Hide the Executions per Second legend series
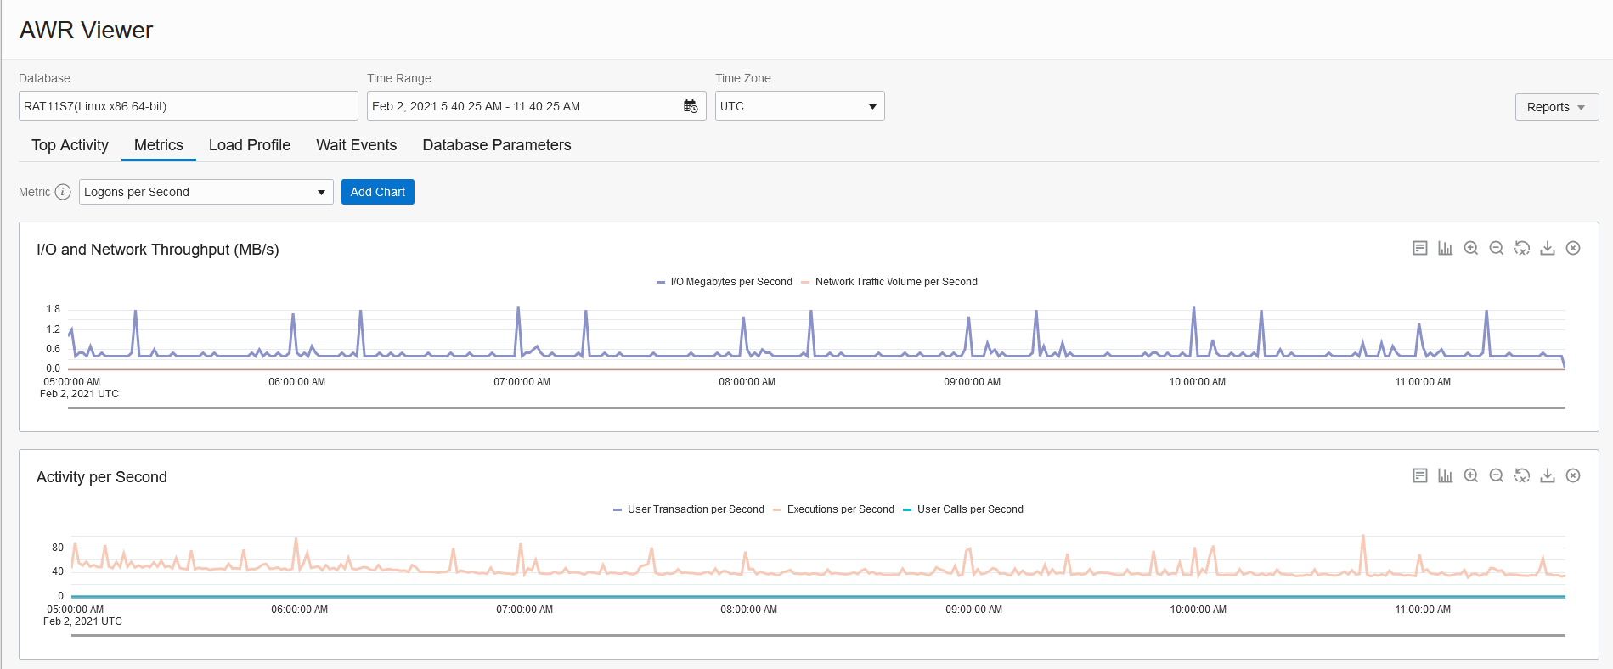Image resolution: width=1613 pixels, height=669 pixels. pos(840,509)
